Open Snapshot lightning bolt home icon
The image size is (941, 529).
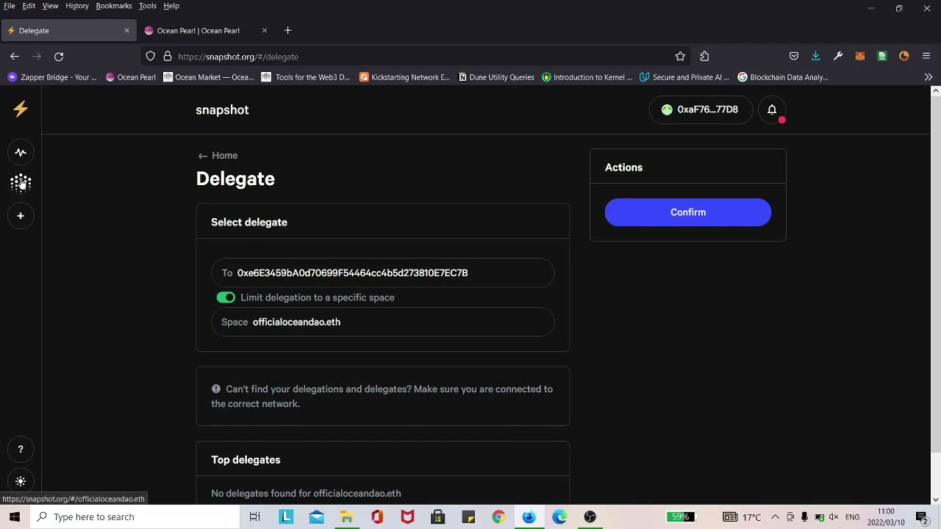[21, 109]
